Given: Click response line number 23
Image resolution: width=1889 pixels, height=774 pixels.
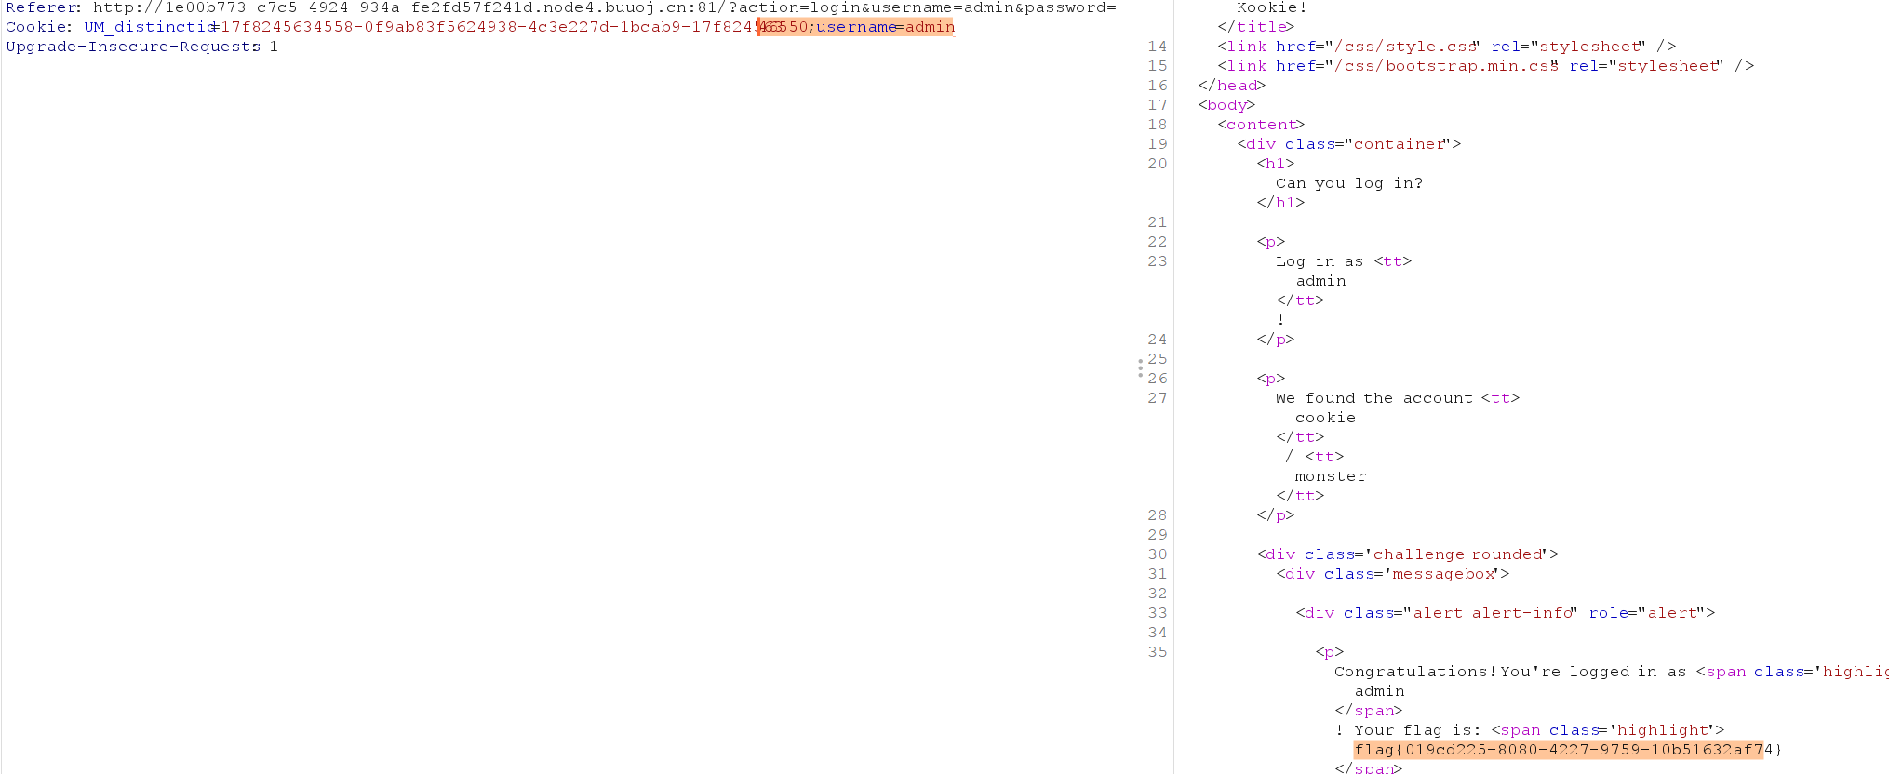Looking at the screenshot, I should pos(1157,261).
